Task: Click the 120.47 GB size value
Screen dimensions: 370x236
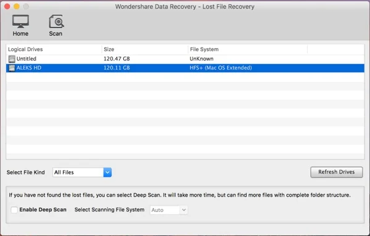Action: [x=117, y=59]
